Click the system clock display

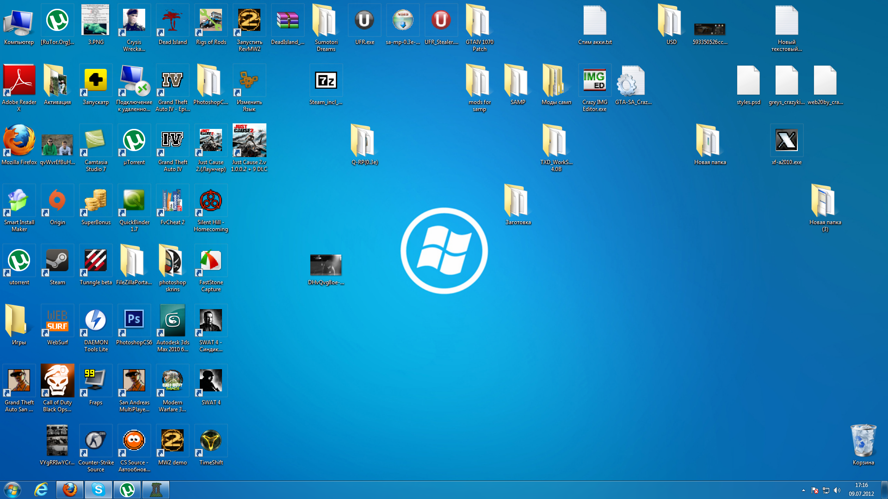pos(864,490)
